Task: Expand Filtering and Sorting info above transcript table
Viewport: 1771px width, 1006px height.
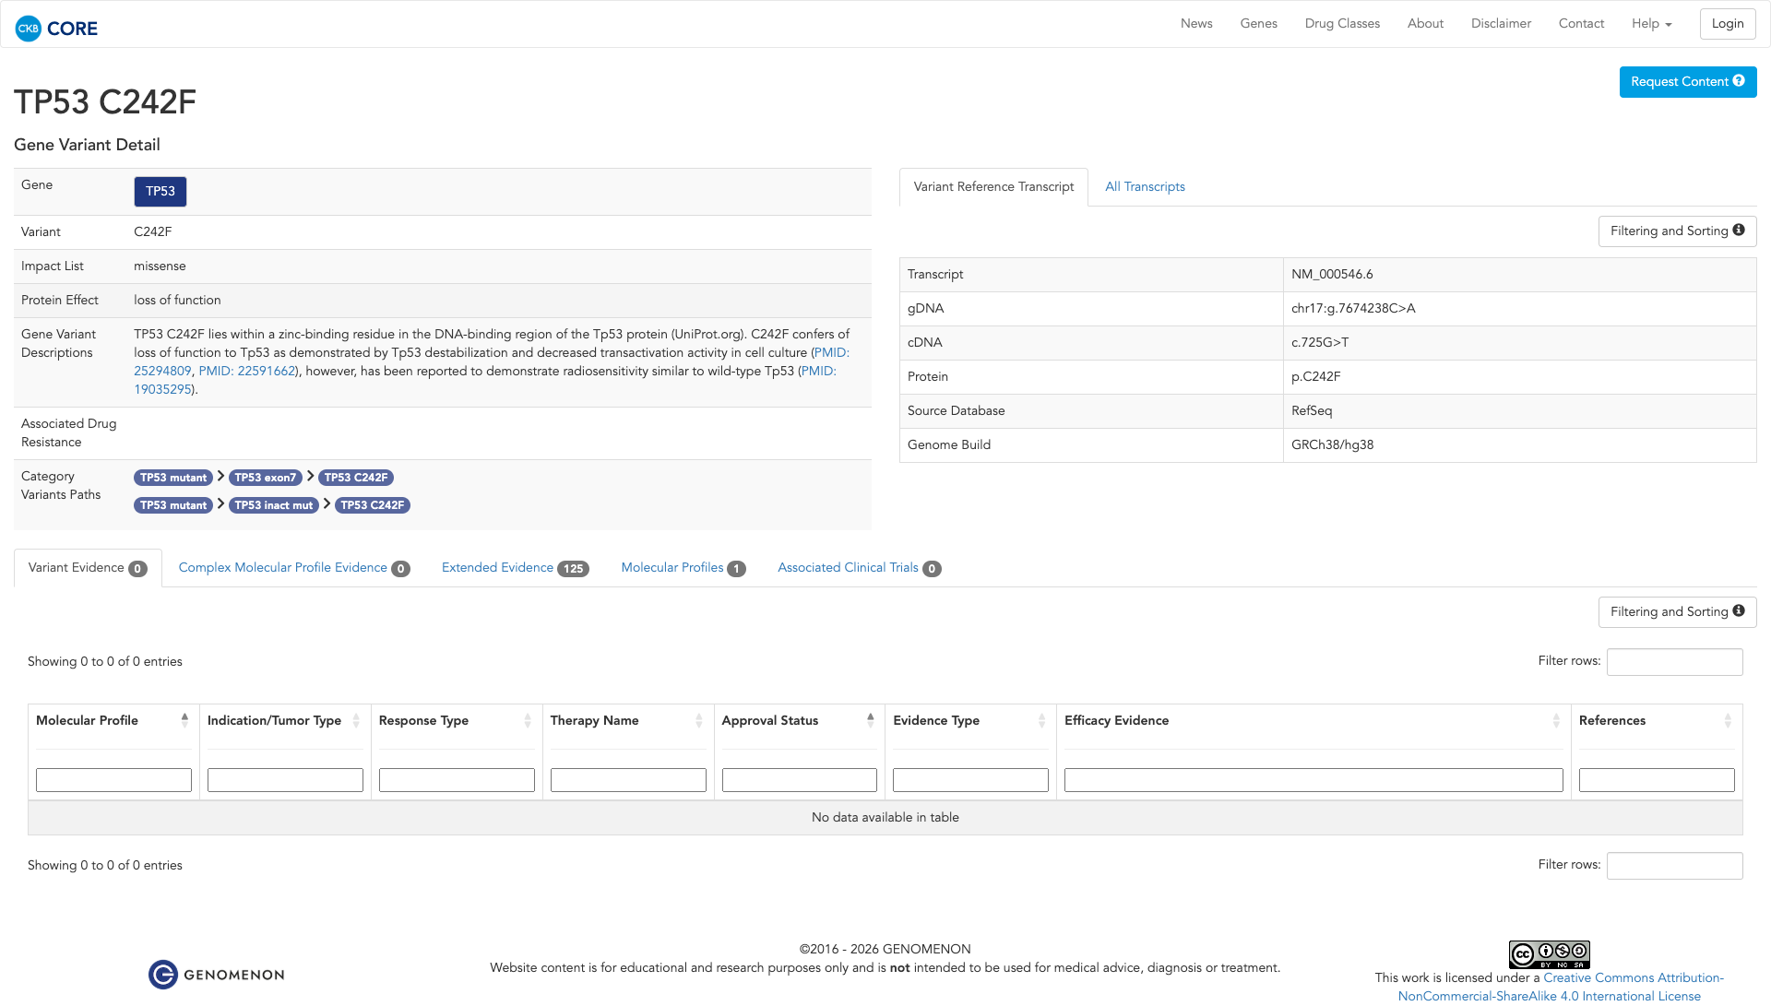Action: 1676,231
